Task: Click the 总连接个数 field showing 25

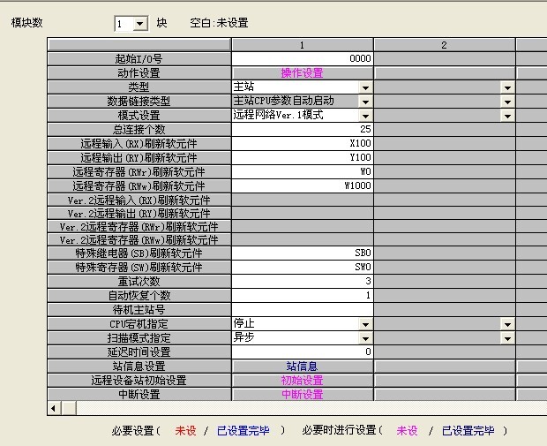Action: tap(303, 130)
